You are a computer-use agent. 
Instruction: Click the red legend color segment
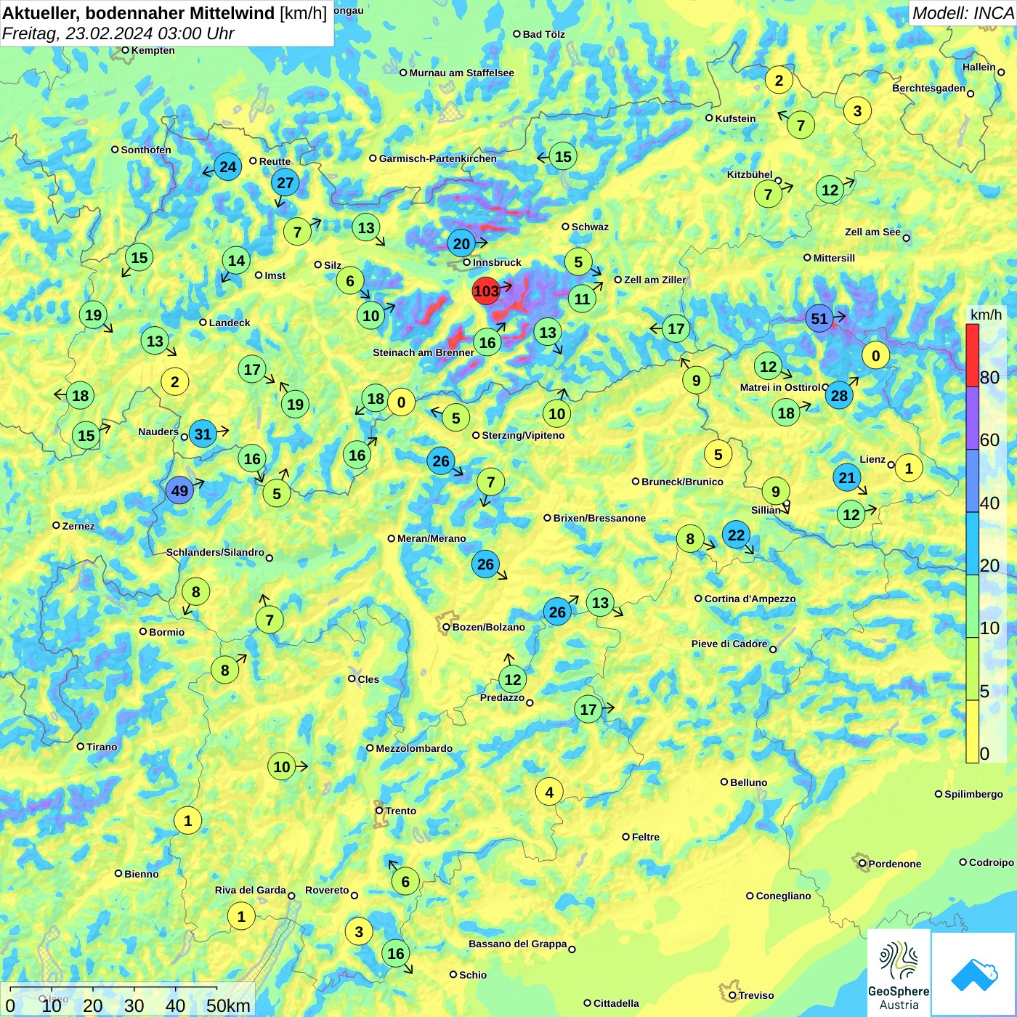(972, 355)
